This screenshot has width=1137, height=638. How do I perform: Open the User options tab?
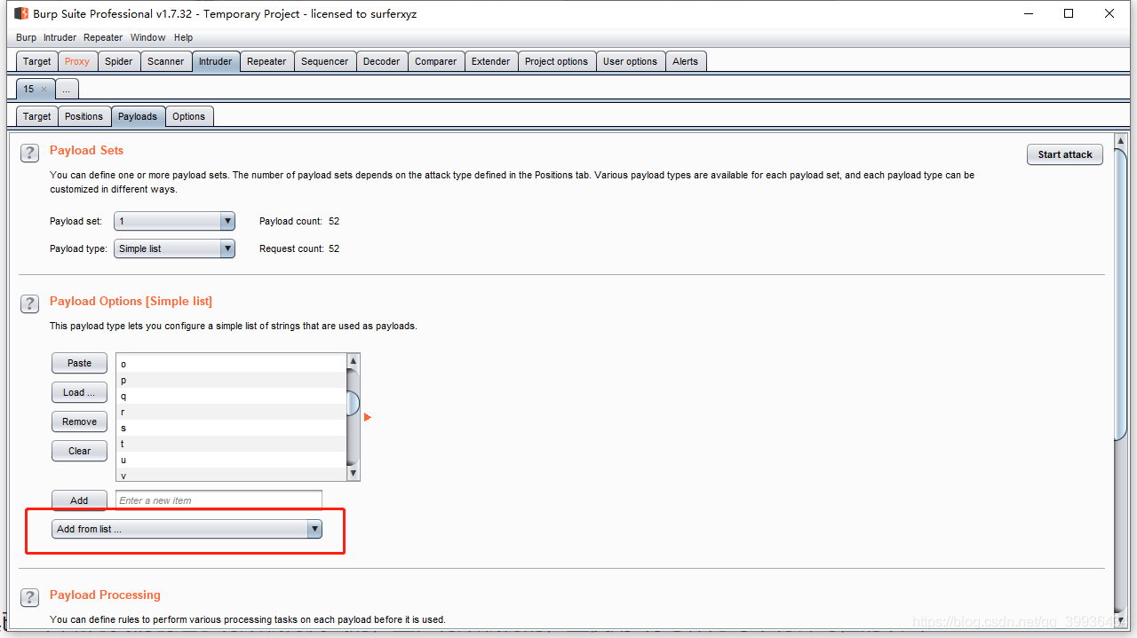tap(631, 61)
